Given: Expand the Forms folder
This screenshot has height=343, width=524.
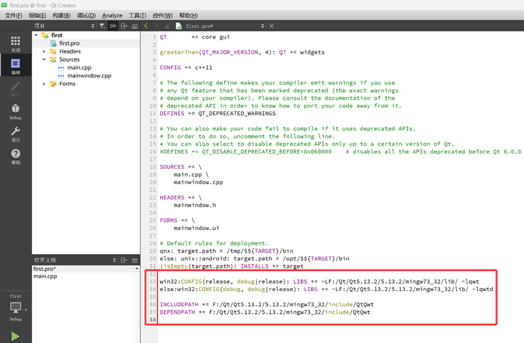Looking at the screenshot, I should 44,83.
